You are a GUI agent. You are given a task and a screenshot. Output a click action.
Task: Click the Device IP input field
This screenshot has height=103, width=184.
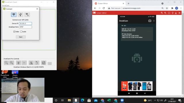pos(26,23)
